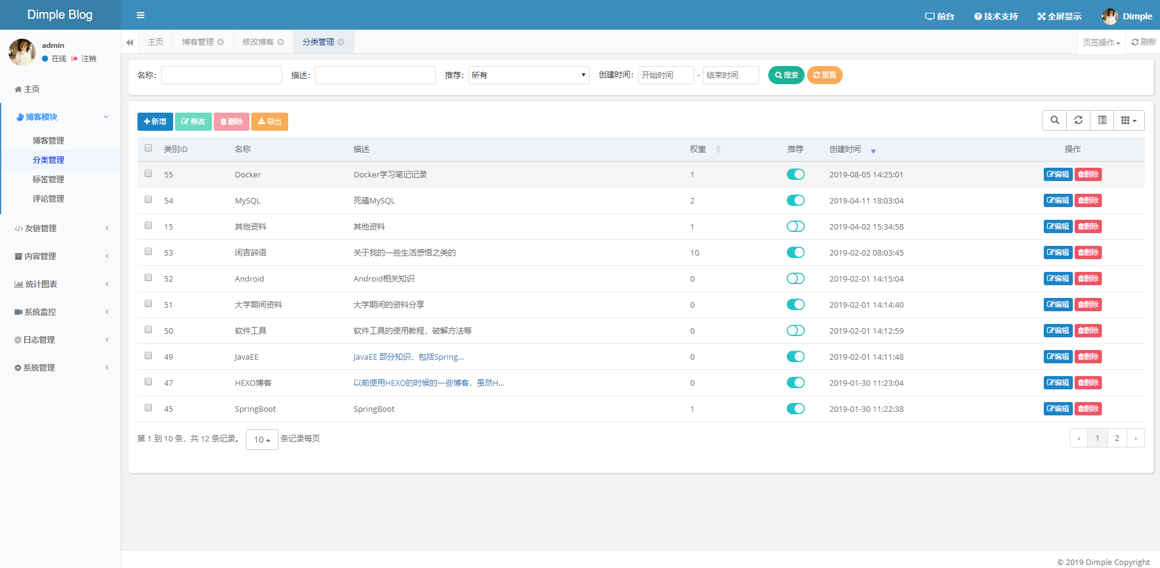The image size is (1160, 568).
Task: Check the checkbox for row ID 49
Action: 148,355
